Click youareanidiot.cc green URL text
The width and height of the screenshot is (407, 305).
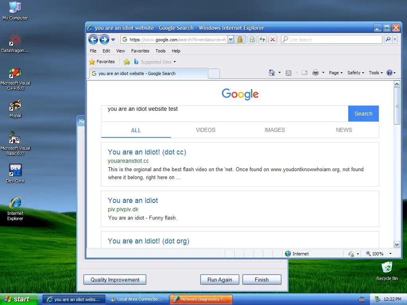[x=128, y=161]
